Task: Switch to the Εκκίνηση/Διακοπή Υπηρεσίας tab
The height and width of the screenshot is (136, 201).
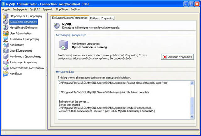Action: point(70,18)
